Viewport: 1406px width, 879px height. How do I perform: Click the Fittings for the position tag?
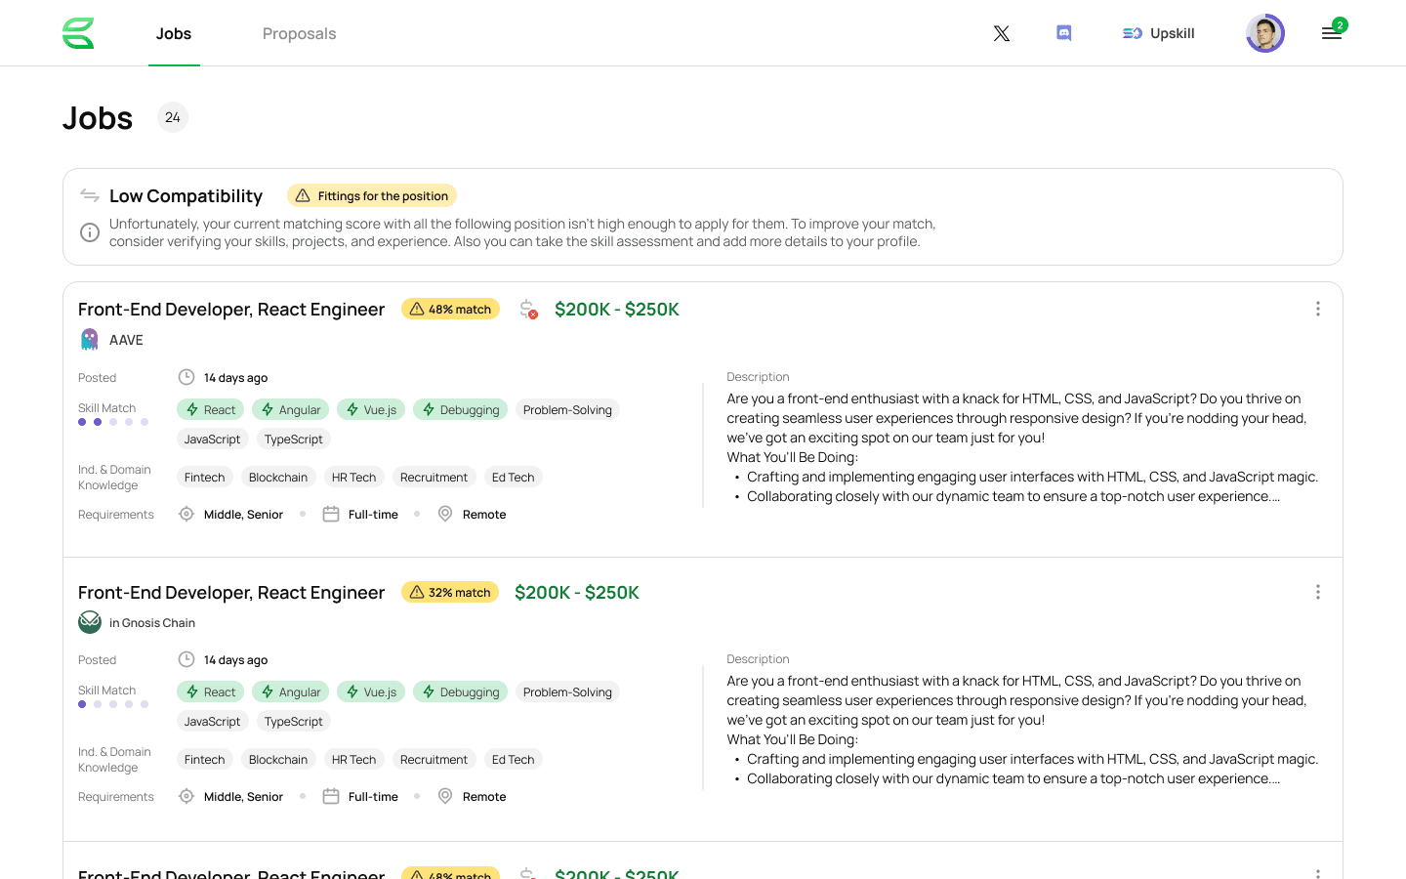tap(372, 196)
